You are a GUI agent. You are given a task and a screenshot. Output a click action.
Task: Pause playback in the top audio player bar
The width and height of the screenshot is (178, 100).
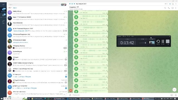click(72, 4)
